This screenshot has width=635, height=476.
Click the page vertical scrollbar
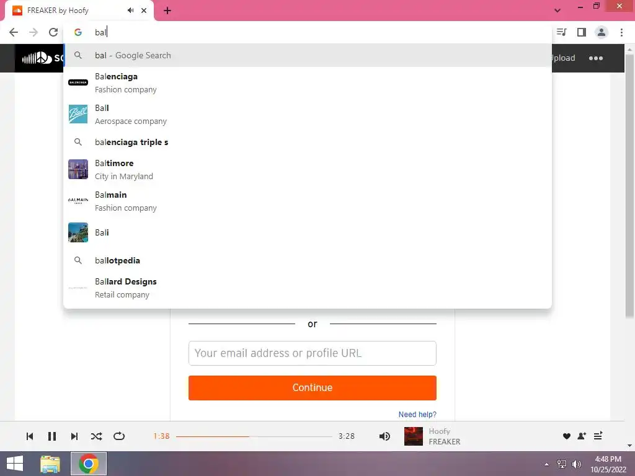[x=629, y=186]
